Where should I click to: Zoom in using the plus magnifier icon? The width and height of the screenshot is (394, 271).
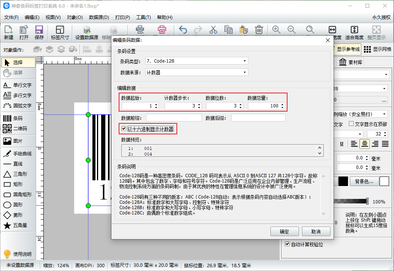pos(276,30)
